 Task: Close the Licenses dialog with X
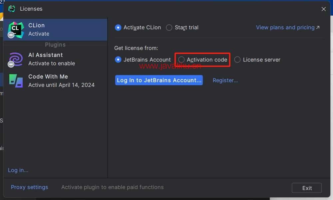(x=323, y=9)
